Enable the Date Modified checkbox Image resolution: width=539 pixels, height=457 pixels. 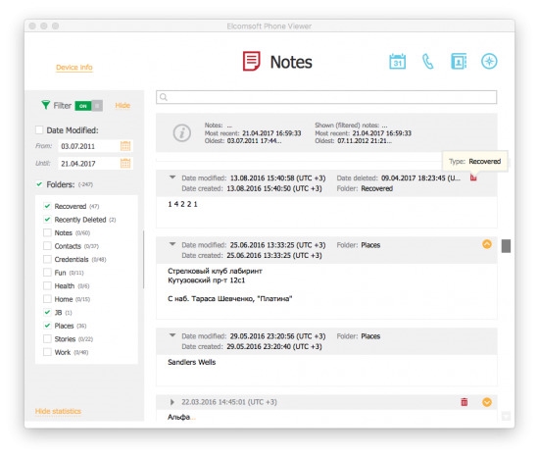coord(39,130)
